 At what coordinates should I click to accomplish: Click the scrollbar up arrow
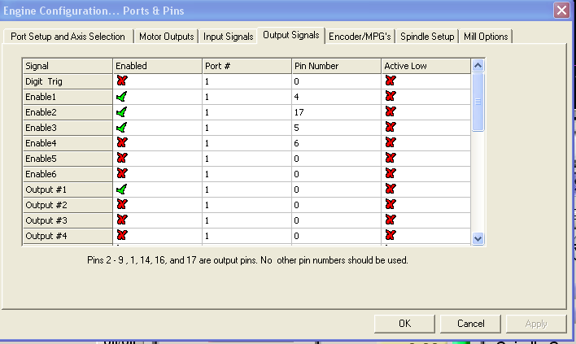click(x=478, y=64)
